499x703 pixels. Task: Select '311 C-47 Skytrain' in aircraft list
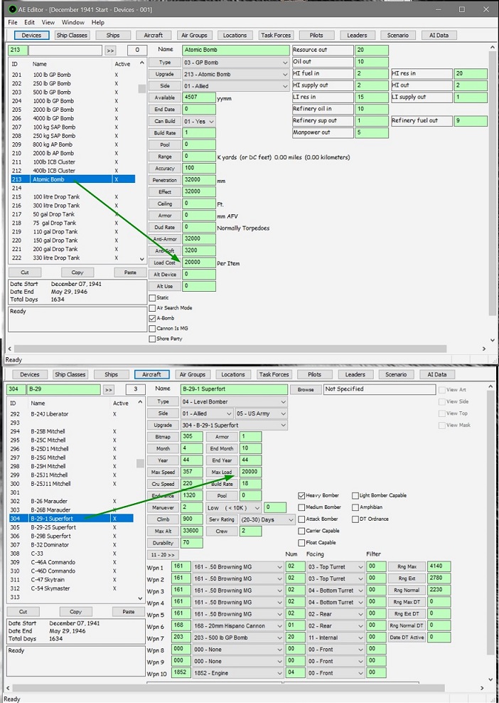[x=71, y=580]
